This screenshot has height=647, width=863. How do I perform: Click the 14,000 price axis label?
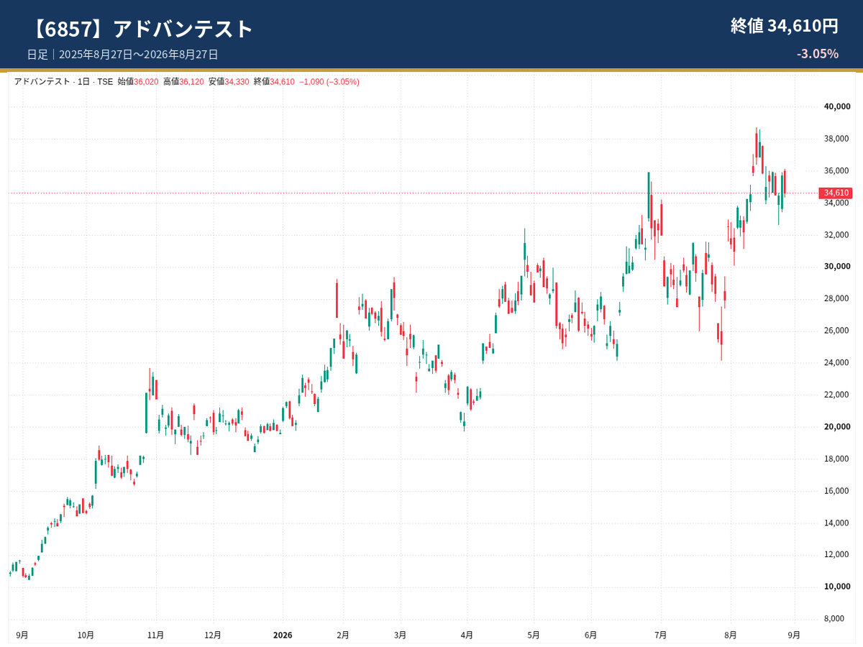pos(837,523)
